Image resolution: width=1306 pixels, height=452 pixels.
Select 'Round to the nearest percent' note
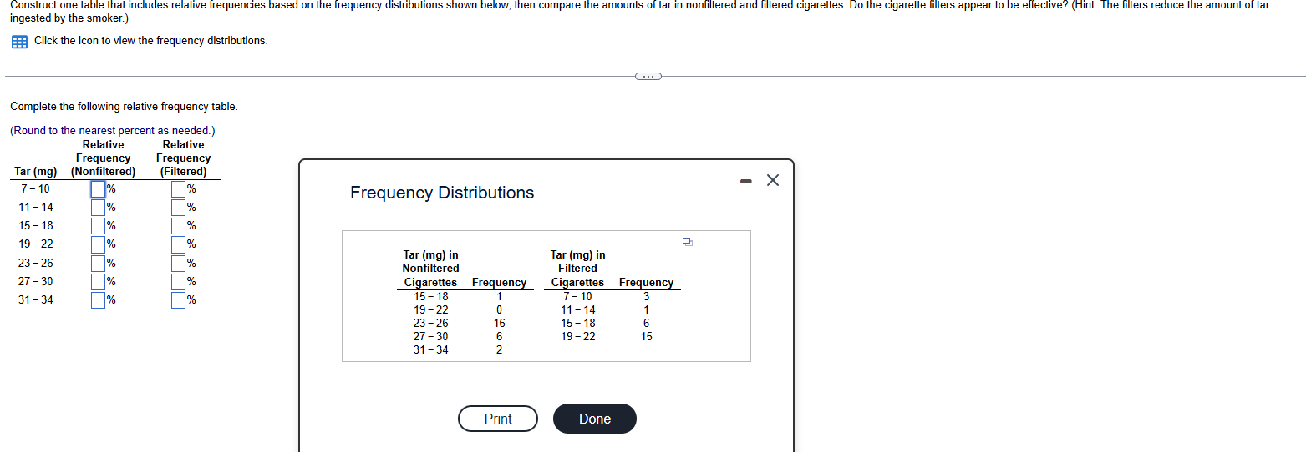click(113, 131)
